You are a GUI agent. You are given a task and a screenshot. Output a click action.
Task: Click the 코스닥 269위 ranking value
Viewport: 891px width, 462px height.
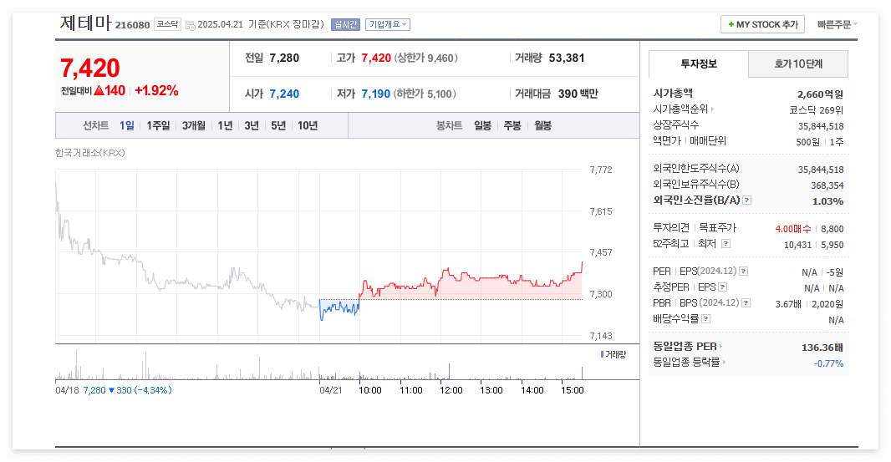816,110
